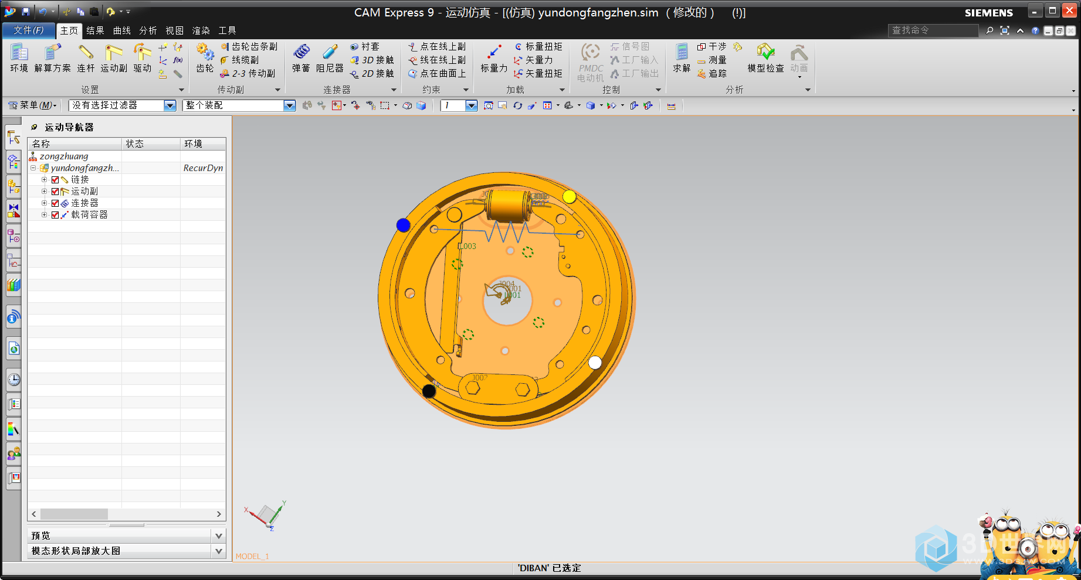Select the 连杆 link tool
1081x580 pixels.
click(x=86, y=58)
